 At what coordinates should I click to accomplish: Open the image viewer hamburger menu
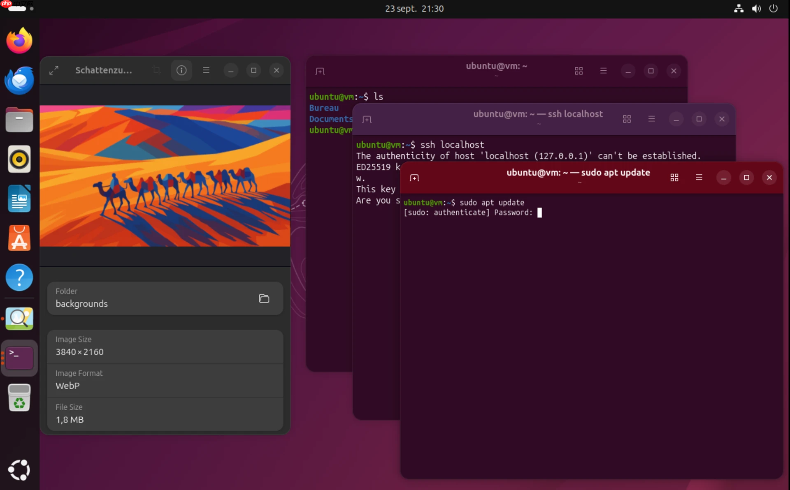click(207, 70)
